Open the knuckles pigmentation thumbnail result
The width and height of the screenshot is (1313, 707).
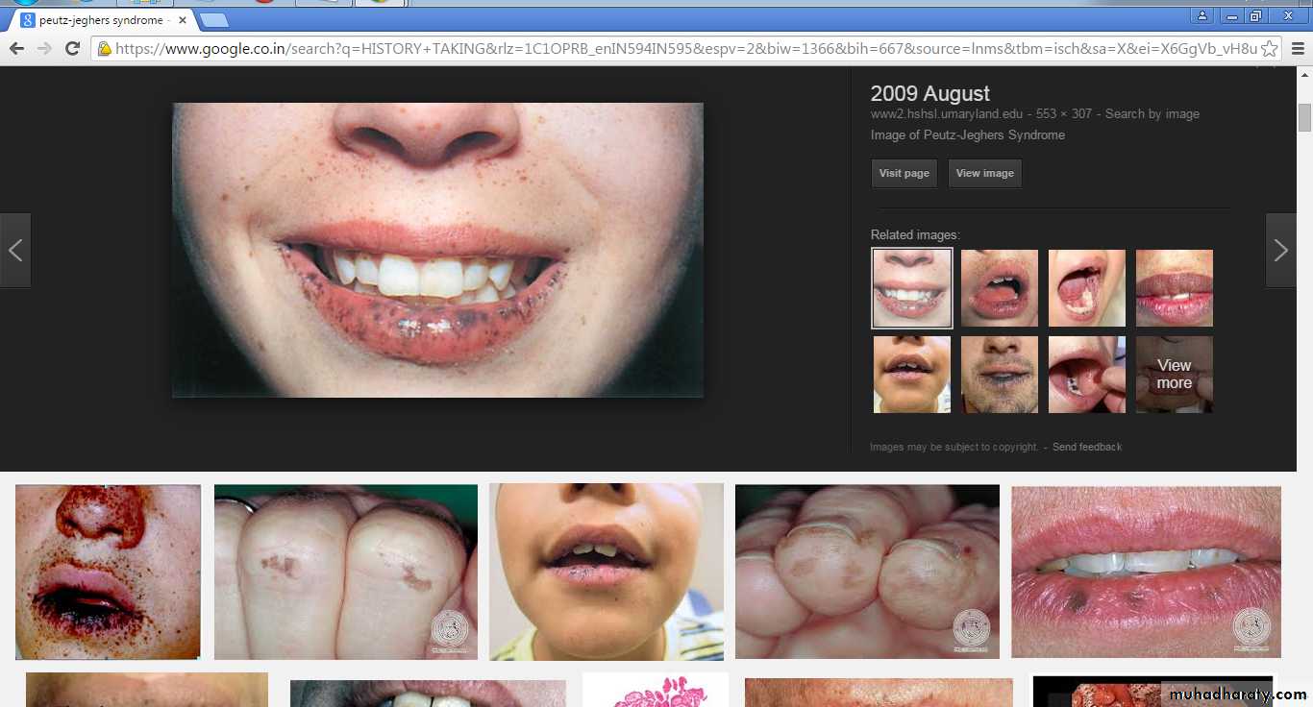coord(345,572)
